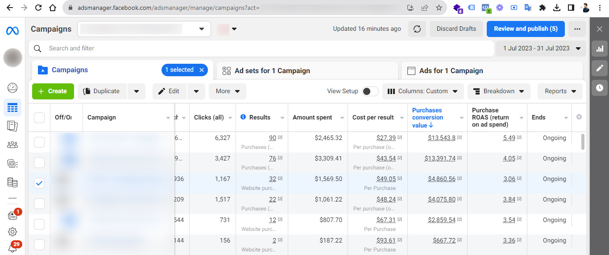Toggle browser side panel icon
Viewport: 609px width, 255px height.
(571, 8)
